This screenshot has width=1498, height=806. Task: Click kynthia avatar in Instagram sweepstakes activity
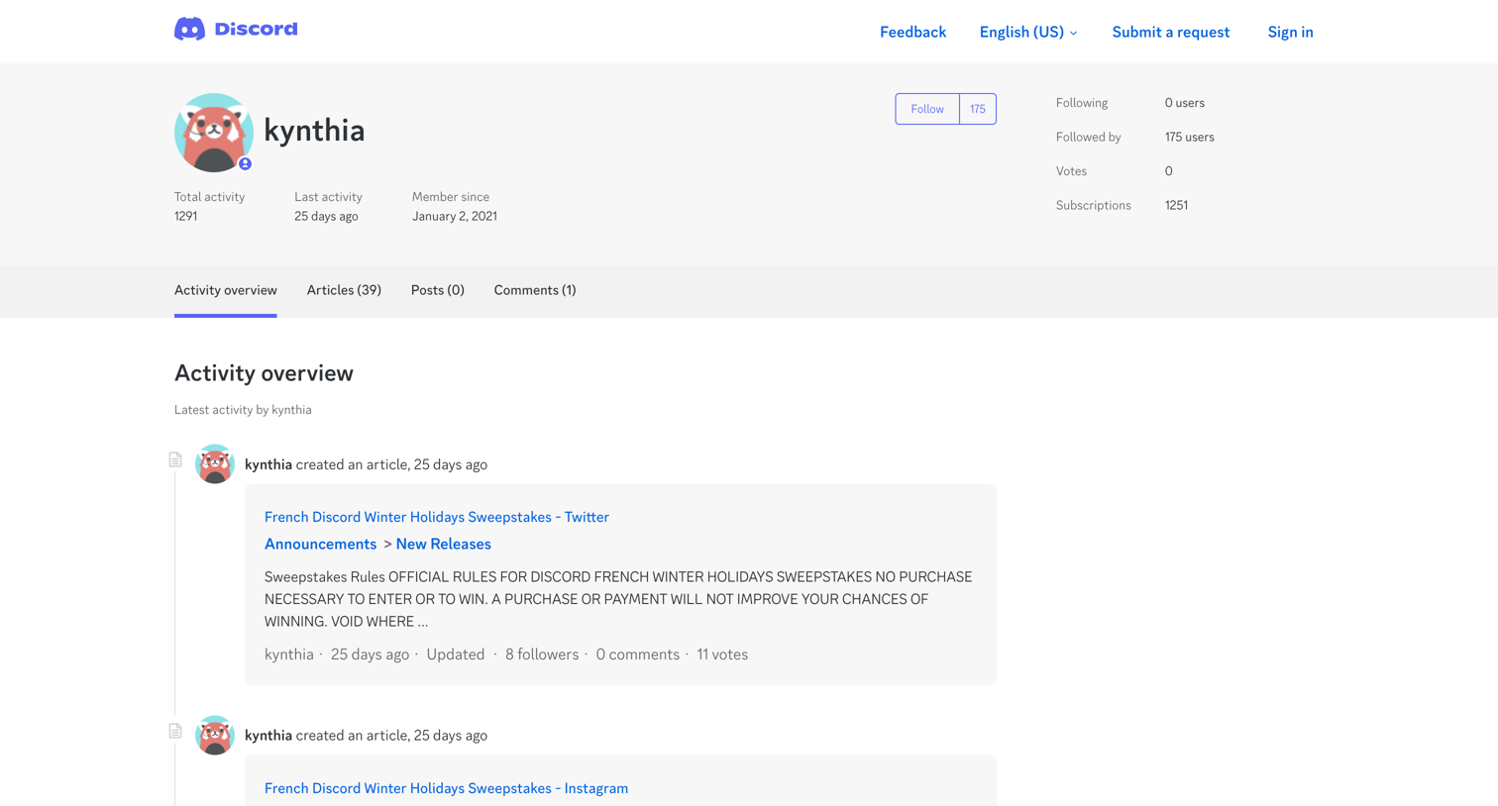click(215, 736)
